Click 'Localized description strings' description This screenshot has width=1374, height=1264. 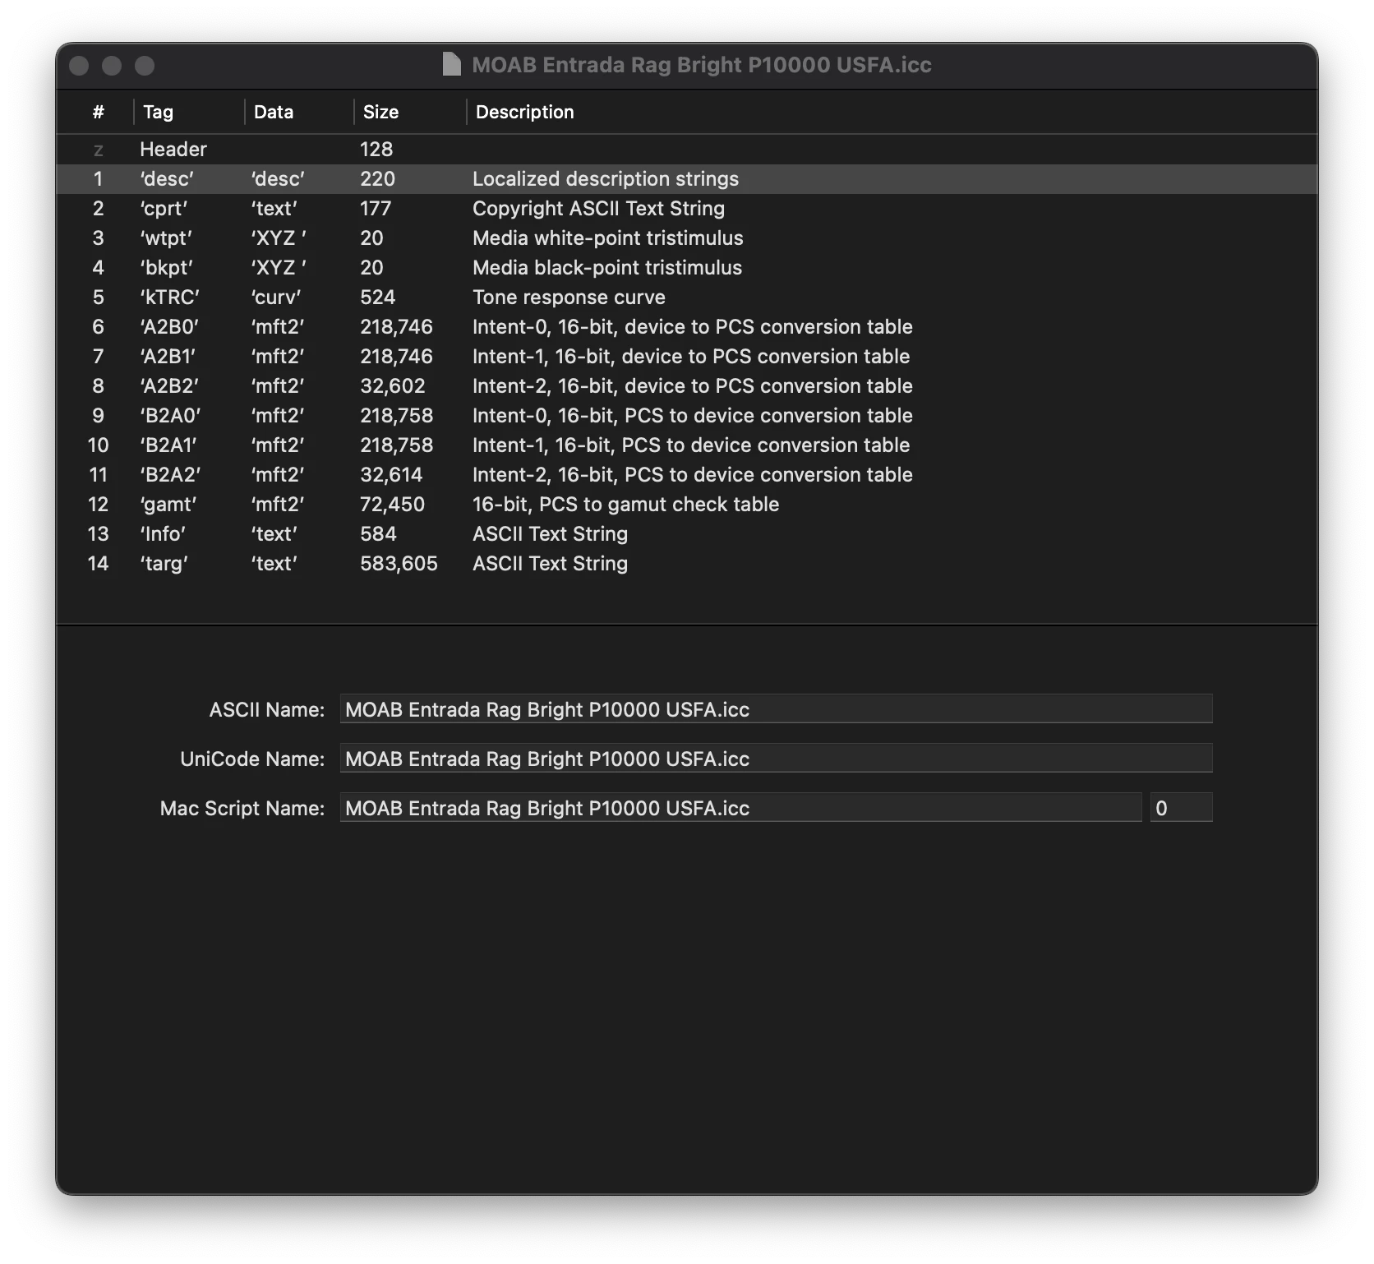pos(605,179)
